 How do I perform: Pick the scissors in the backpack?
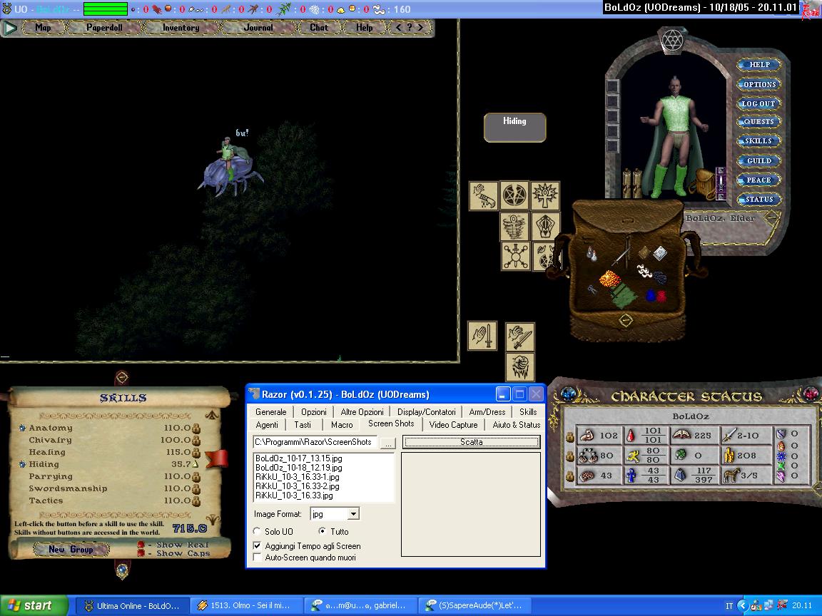pyautogui.click(x=592, y=289)
